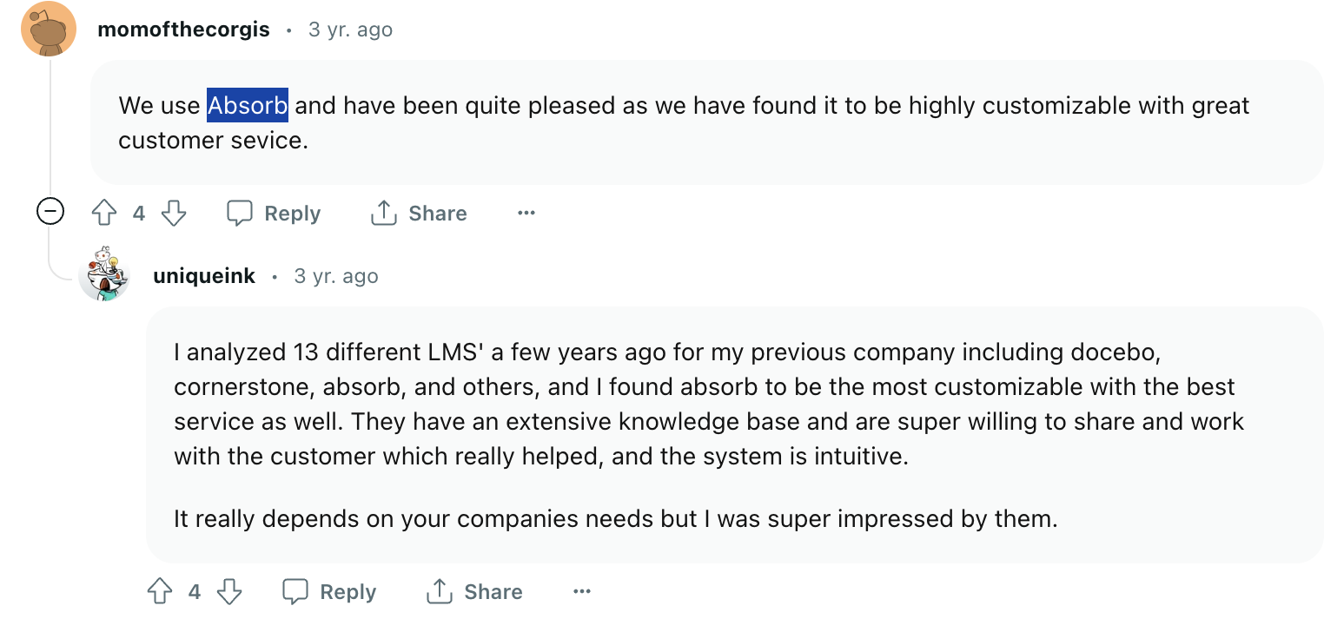Upvote uniqueink's reply

click(x=160, y=591)
